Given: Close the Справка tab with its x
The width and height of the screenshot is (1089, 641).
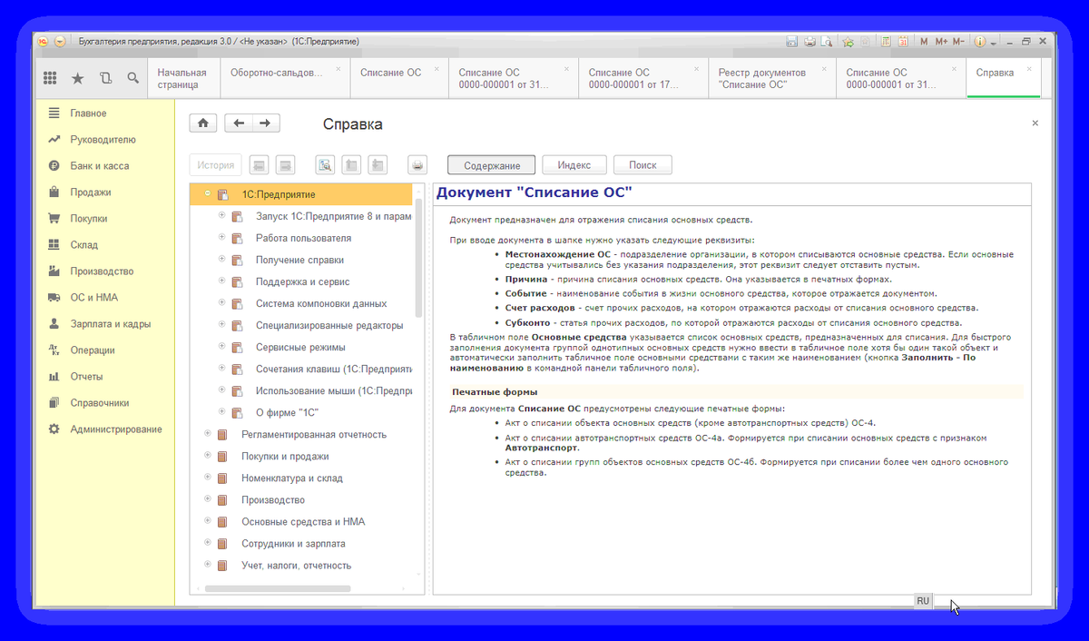Looking at the screenshot, I should point(1028,69).
